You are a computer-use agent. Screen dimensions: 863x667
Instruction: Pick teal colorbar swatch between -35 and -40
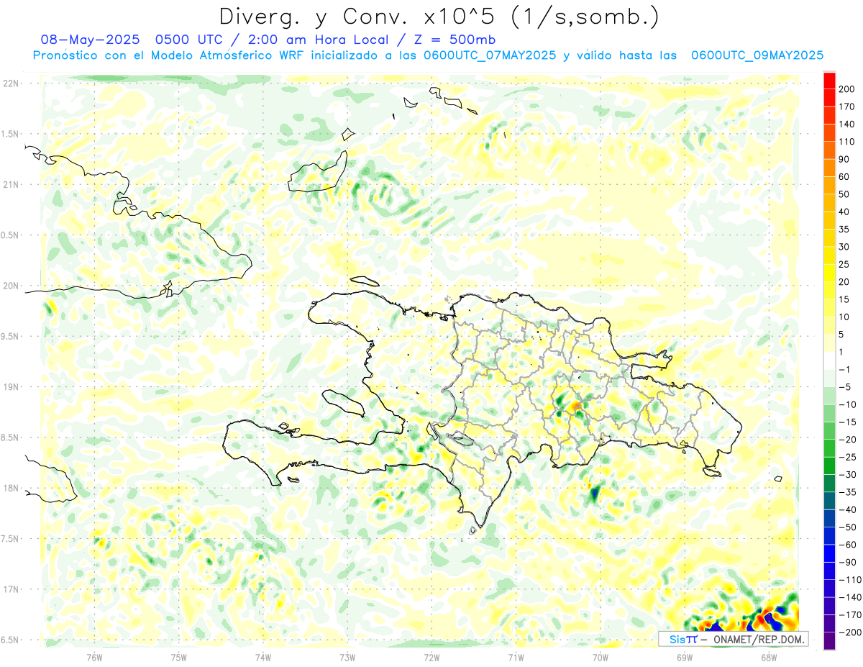coord(829,501)
